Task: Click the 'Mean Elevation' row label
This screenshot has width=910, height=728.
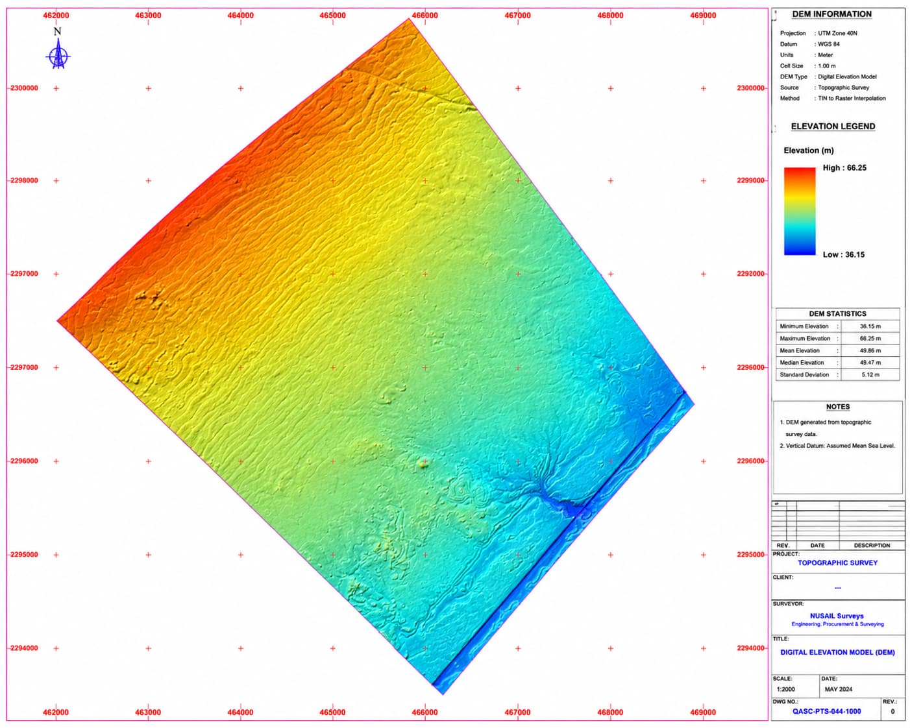Action: (x=800, y=351)
